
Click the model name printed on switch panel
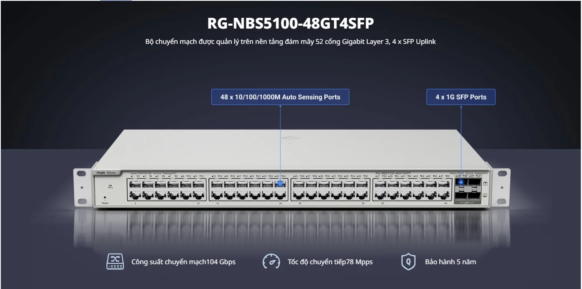pos(393,173)
